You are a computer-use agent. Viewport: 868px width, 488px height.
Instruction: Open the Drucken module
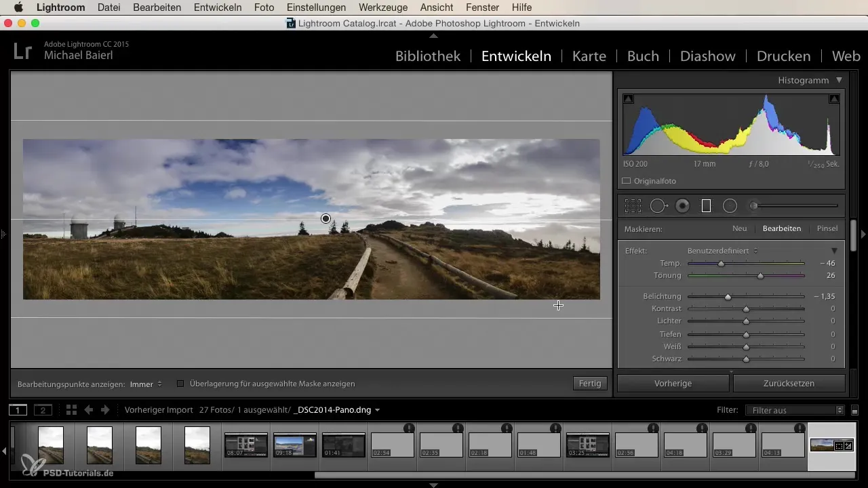783,56
